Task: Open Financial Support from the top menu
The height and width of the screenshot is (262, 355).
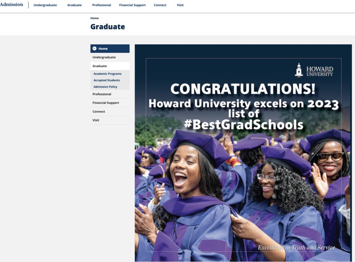Action: click(x=132, y=5)
